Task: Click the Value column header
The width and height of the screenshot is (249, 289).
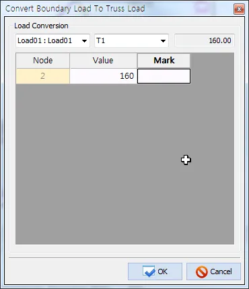Action: [x=103, y=61]
